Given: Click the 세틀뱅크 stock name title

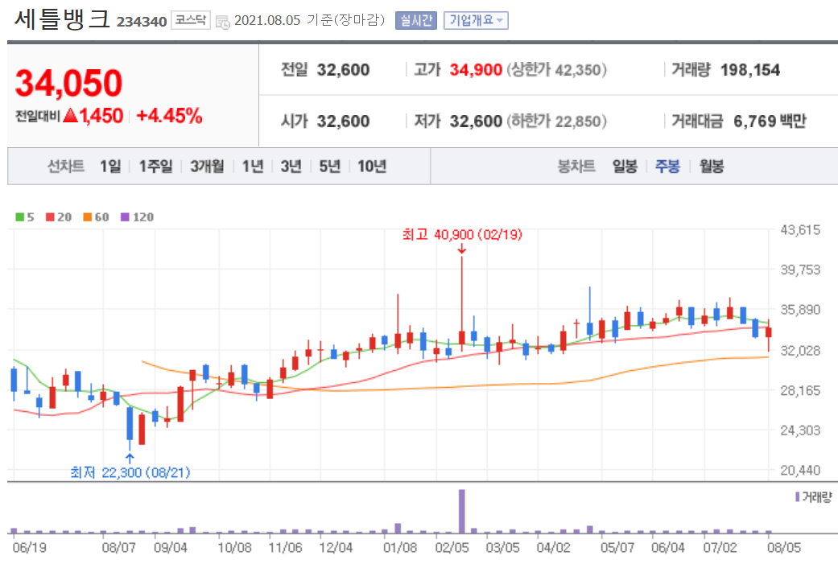Looking at the screenshot, I should (62, 19).
